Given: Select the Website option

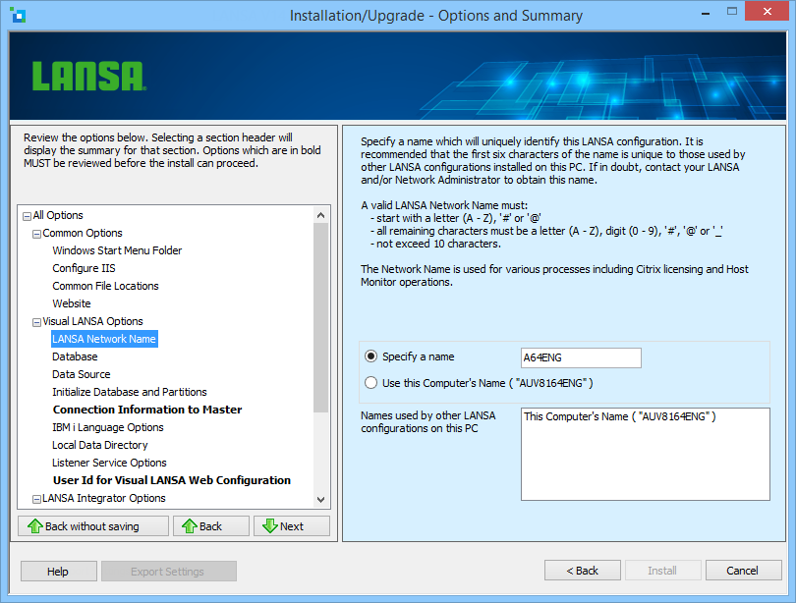Looking at the screenshot, I should [x=72, y=303].
